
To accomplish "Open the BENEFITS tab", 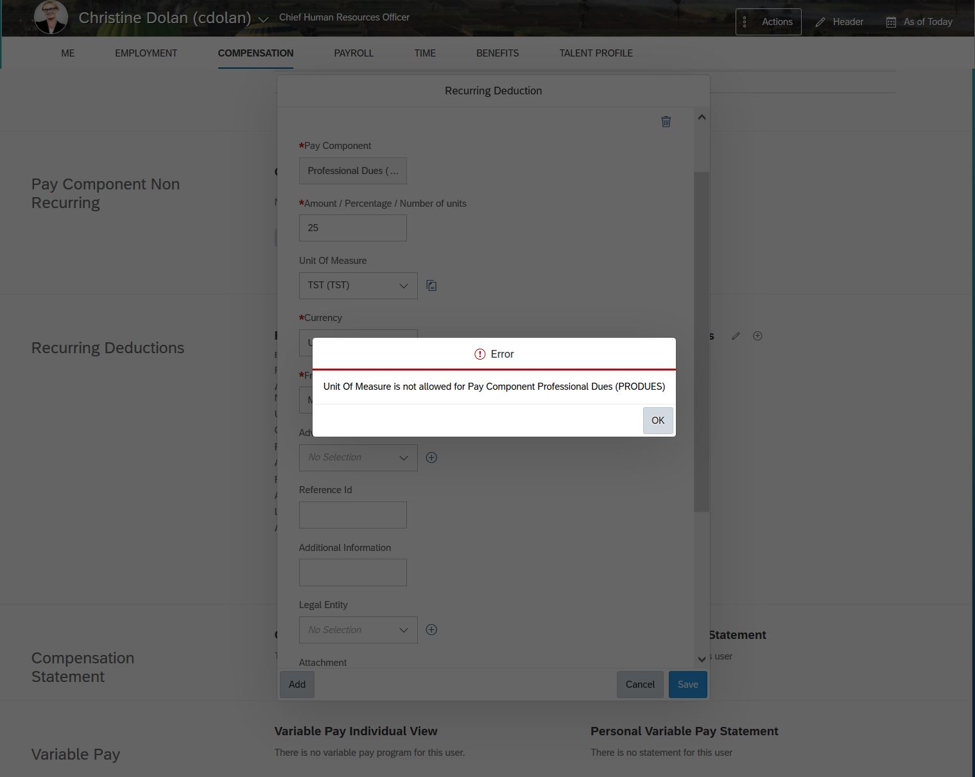I will pos(497,53).
